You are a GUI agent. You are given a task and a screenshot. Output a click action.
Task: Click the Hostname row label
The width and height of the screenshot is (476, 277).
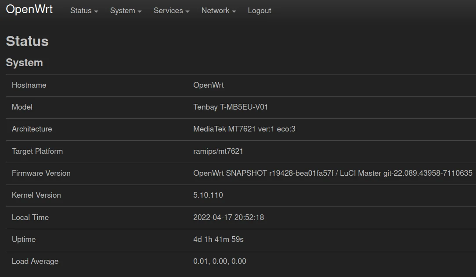coord(29,85)
